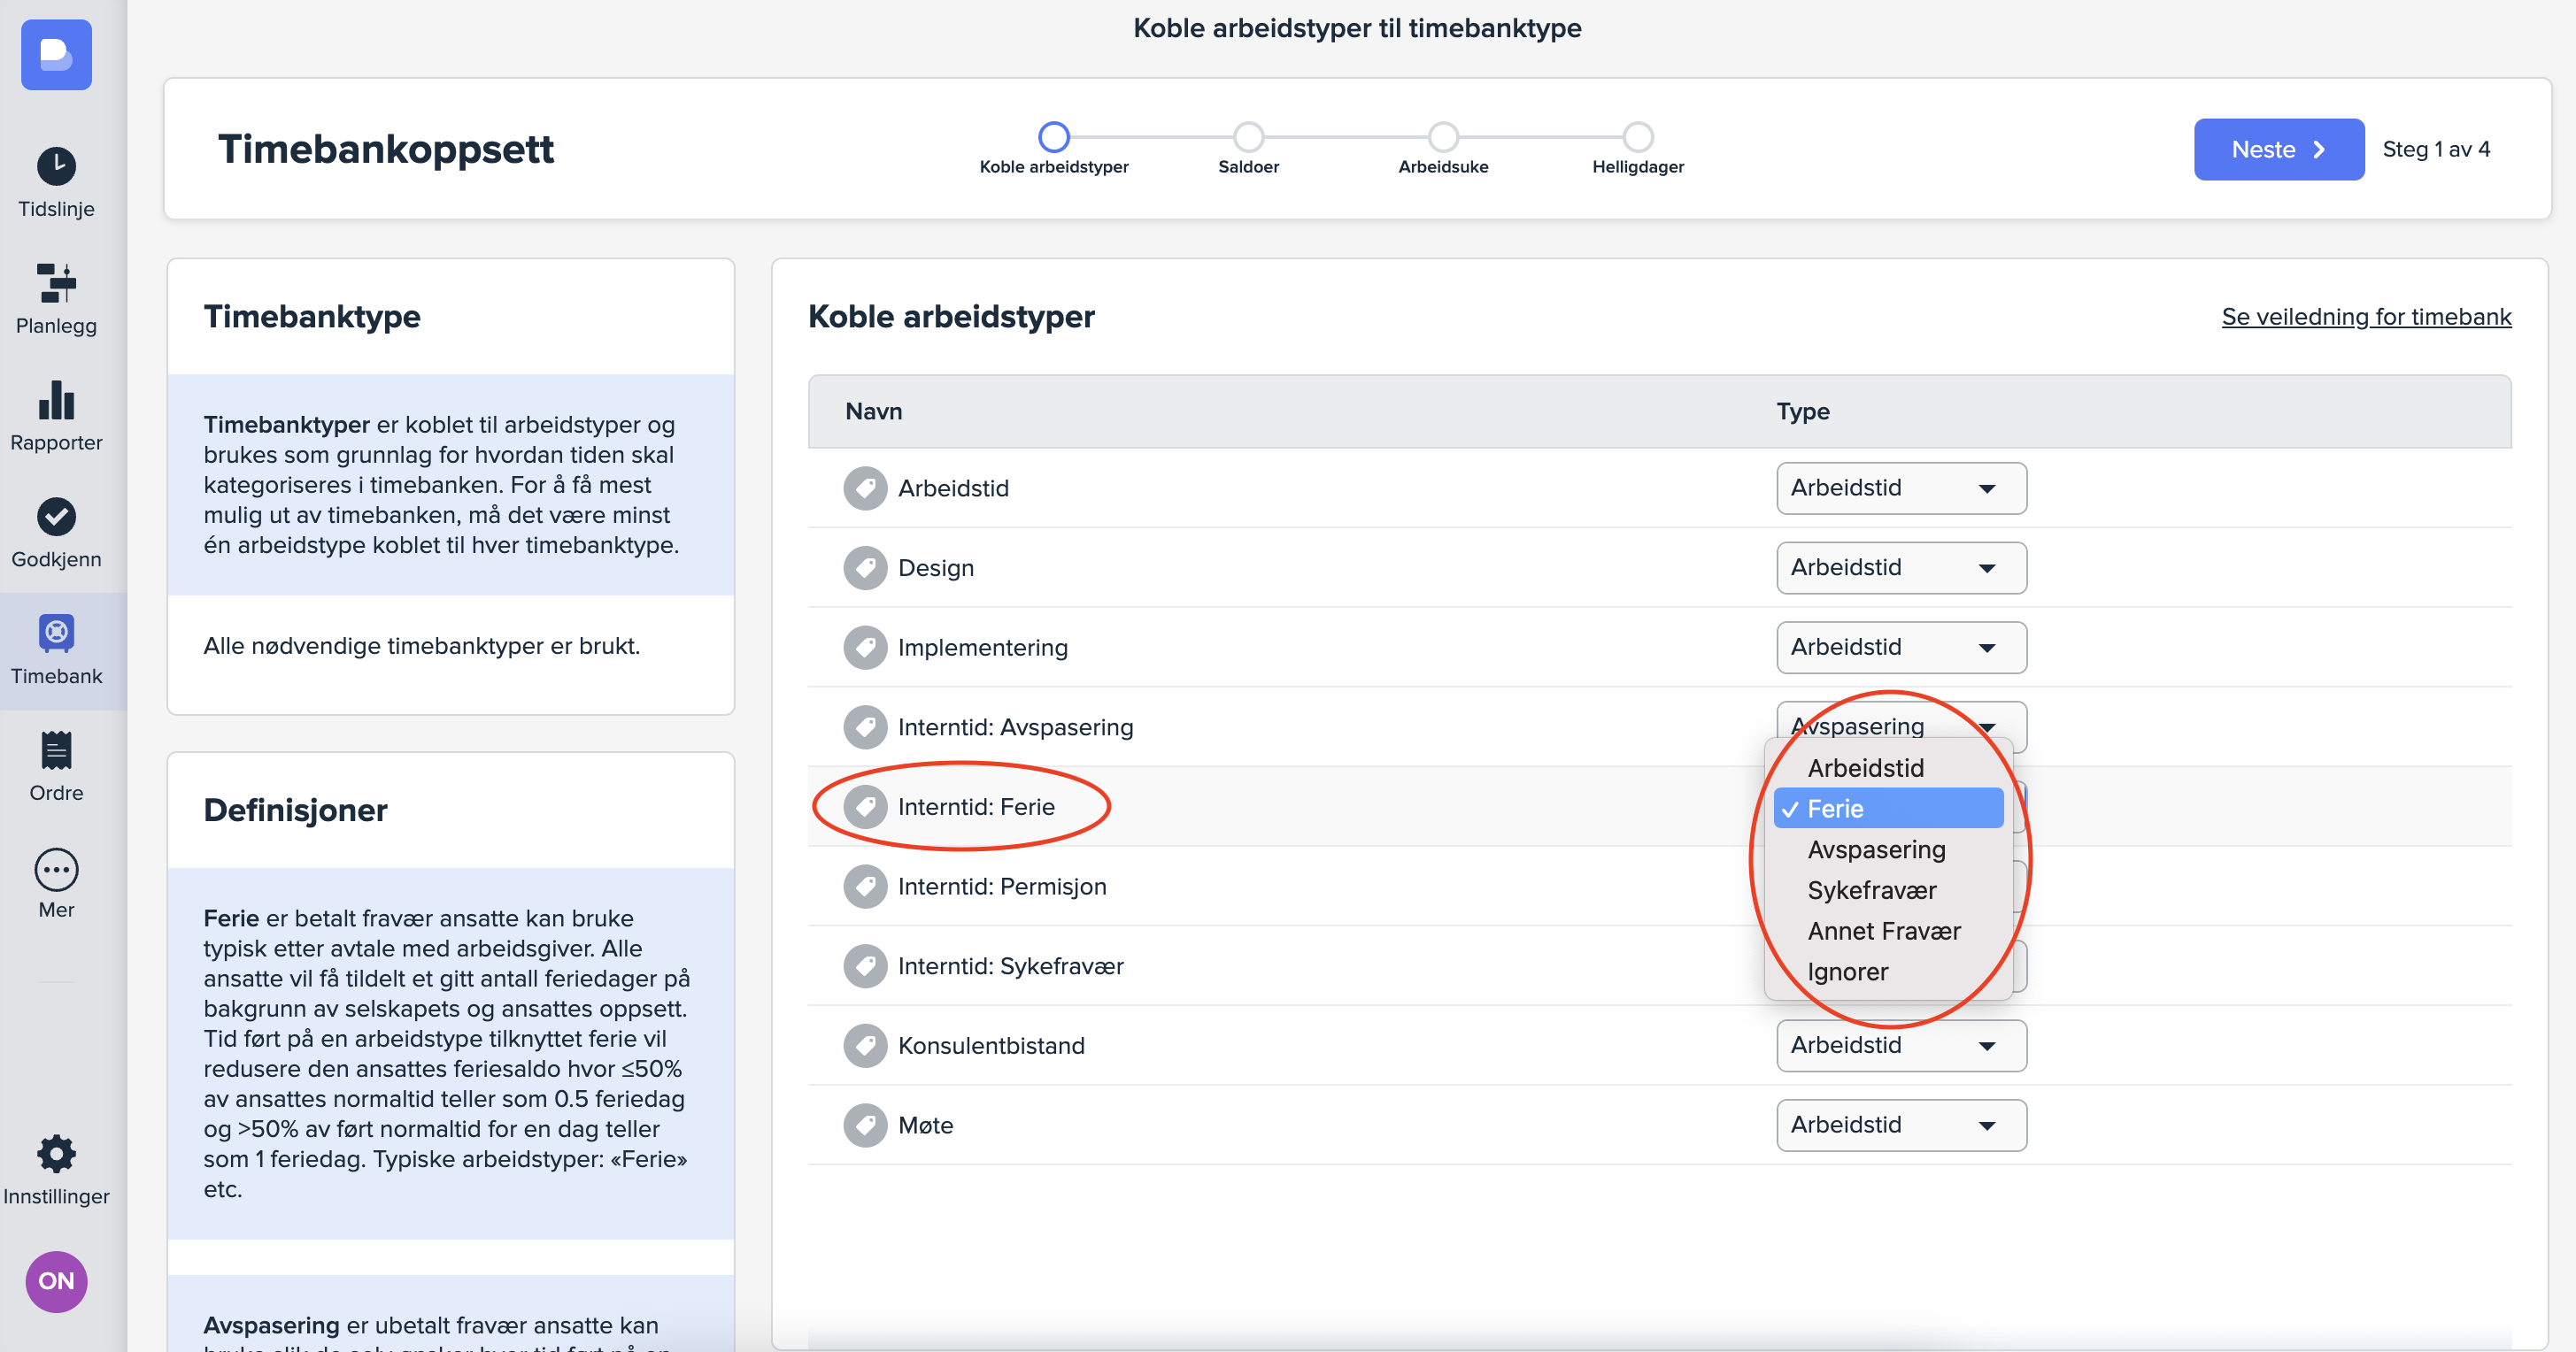Open Planlegg planning icon in sidebar
The height and width of the screenshot is (1352, 2576).
(x=56, y=284)
